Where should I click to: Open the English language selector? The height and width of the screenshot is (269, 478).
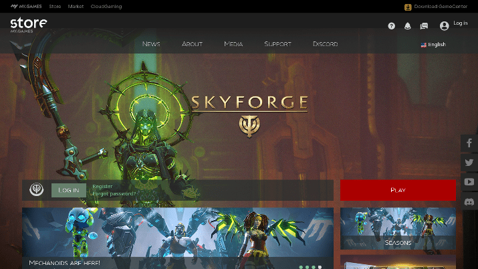[433, 45]
